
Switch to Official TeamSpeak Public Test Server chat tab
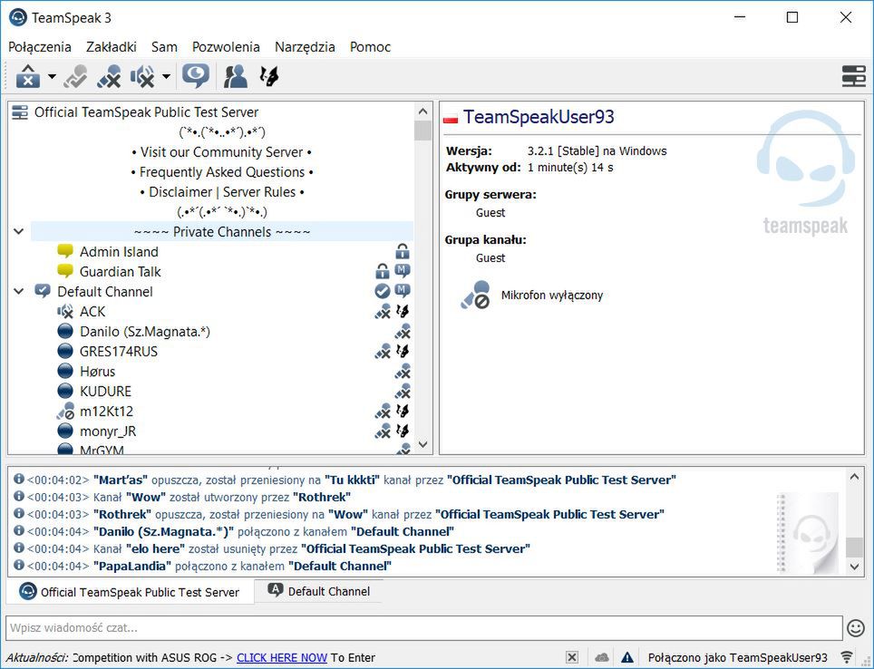(130, 592)
